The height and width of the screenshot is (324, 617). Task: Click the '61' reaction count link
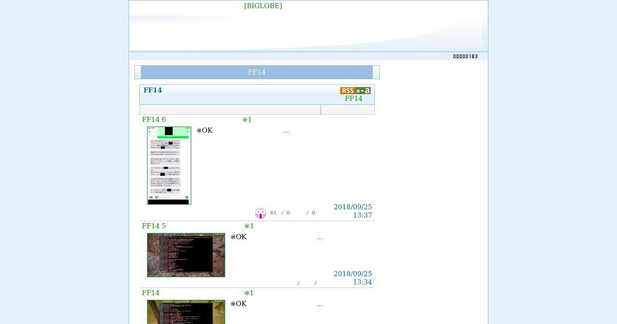tap(274, 213)
